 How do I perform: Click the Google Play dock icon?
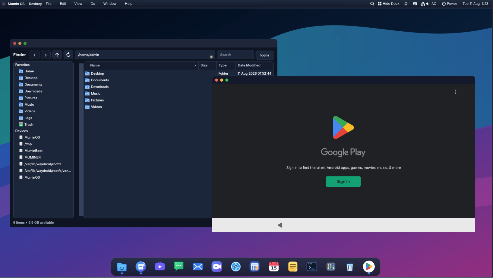tap(369, 267)
